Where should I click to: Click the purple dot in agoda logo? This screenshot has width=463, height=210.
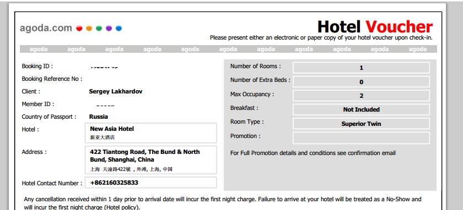click(109, 28)
